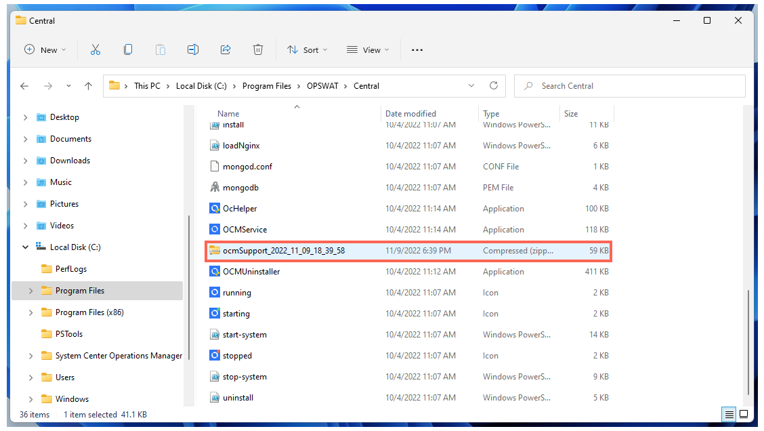Click the file list vertical scrollbar
Screen dimensions: 764x431
(x=749, y=342)
